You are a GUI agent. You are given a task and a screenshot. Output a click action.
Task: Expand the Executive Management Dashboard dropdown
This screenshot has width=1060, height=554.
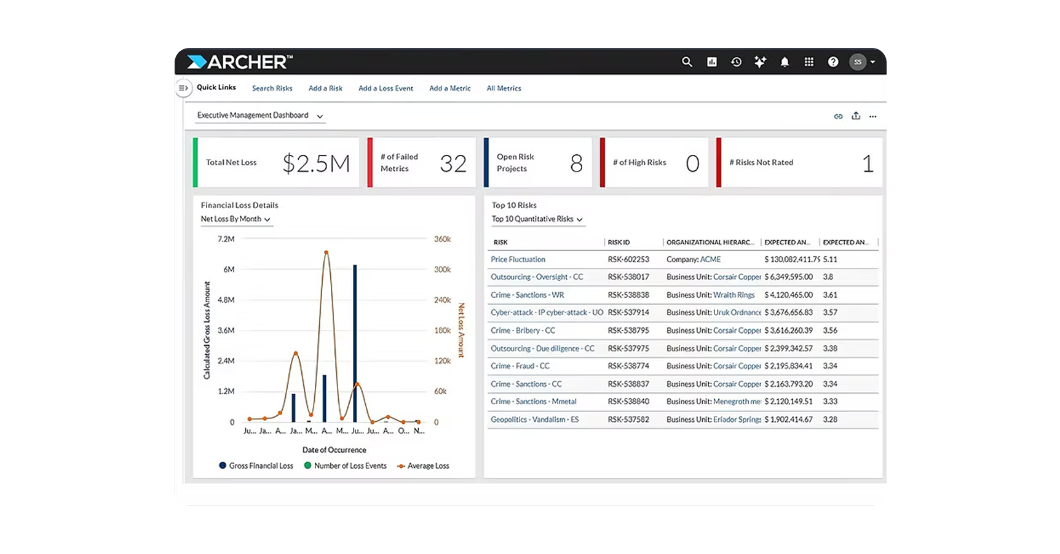pos(260,115)
